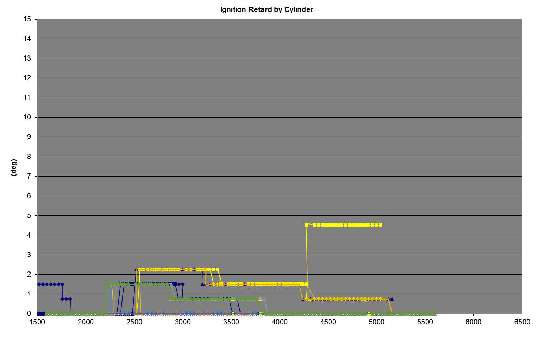Image resolution: width=539 pixels, height=337 pixels.
Task: Select the navy square ending the green upper plateau
Action: point(175,284)
